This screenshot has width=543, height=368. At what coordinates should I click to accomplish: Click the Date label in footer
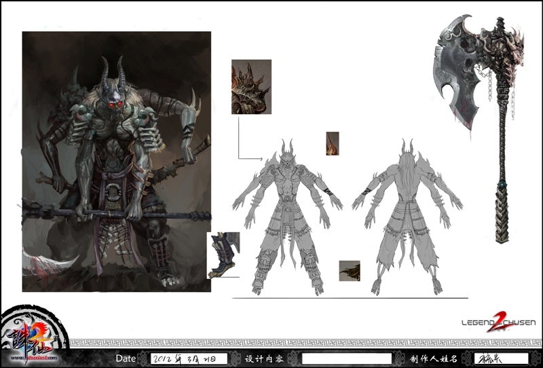pyautogui.click(x=126, y=358)
